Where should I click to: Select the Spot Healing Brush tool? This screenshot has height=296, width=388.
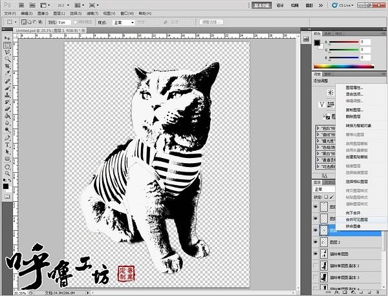pyautogui.click(x=7, y=81)
